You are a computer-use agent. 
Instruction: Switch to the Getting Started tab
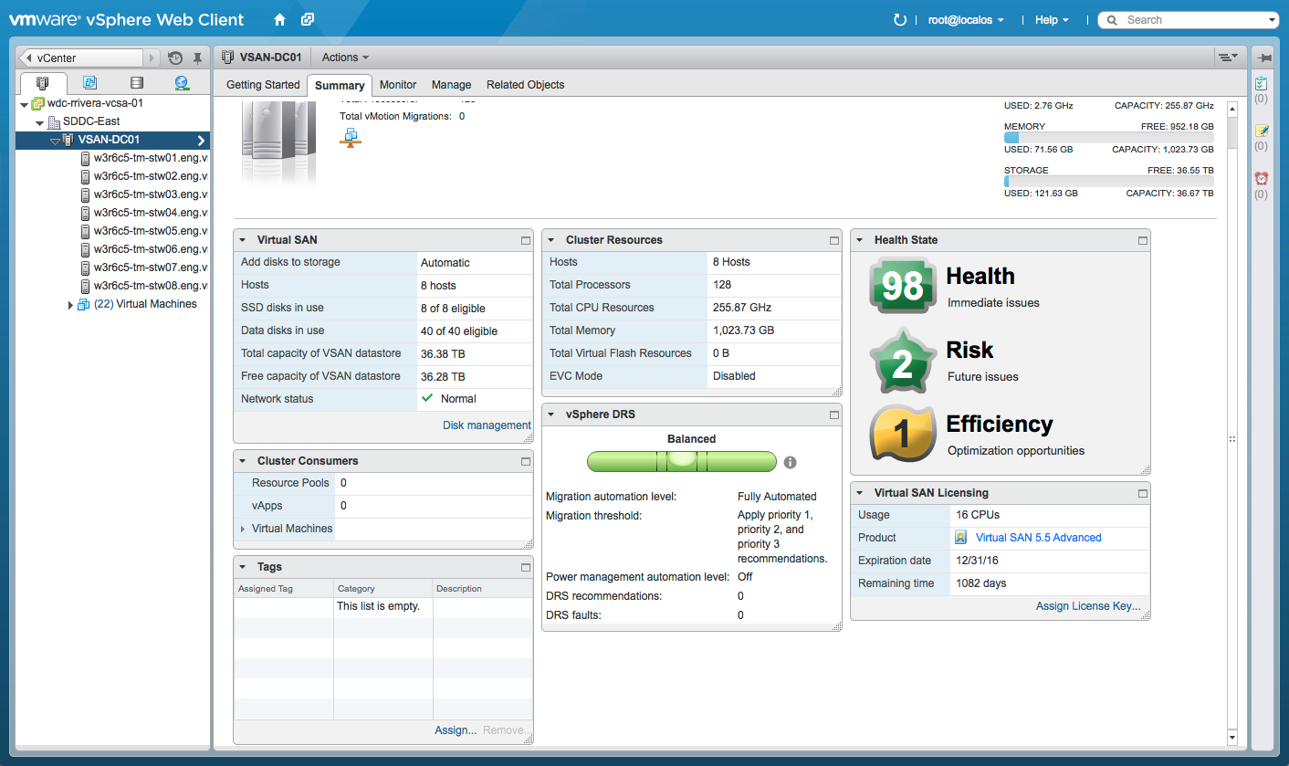[263, 85]
